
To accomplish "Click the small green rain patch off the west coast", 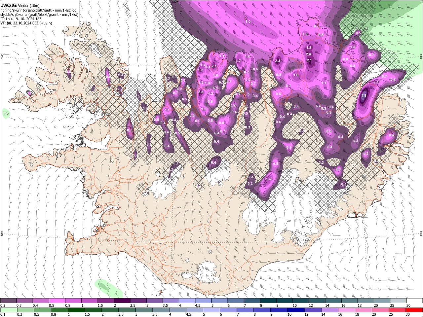I will pyautogui.click(x=6, y=114).
